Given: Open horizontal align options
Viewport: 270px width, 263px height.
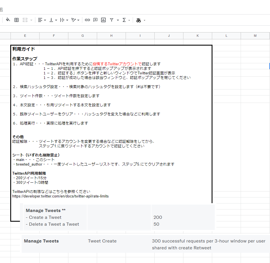Looking at the screenshot, I should [40, 20].
